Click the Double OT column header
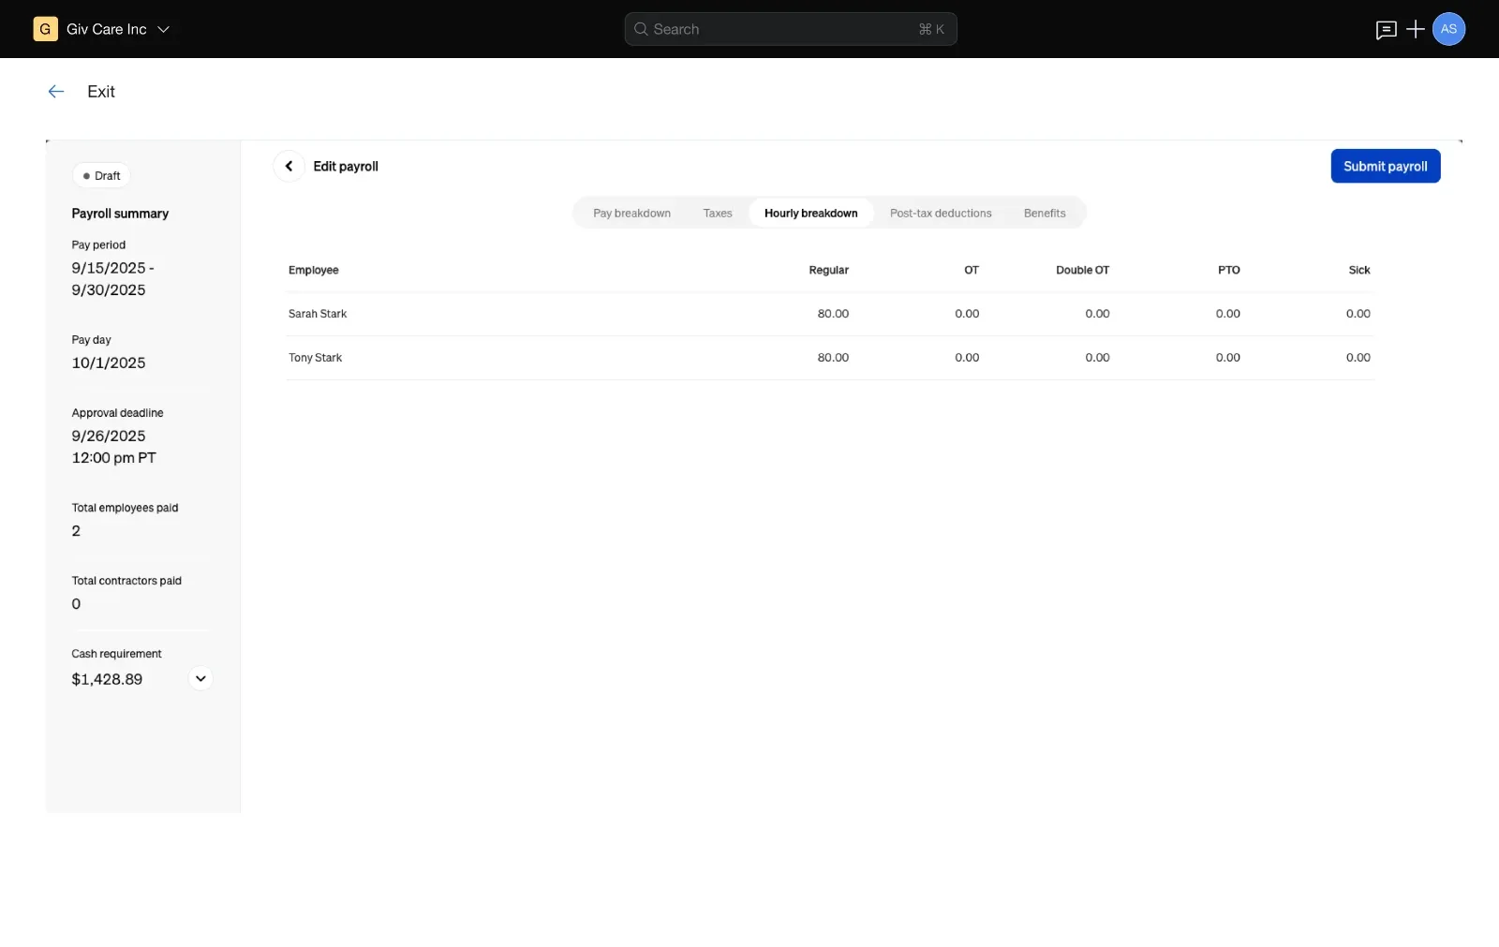This screenshot has height=947, width=1499. 1082,270
